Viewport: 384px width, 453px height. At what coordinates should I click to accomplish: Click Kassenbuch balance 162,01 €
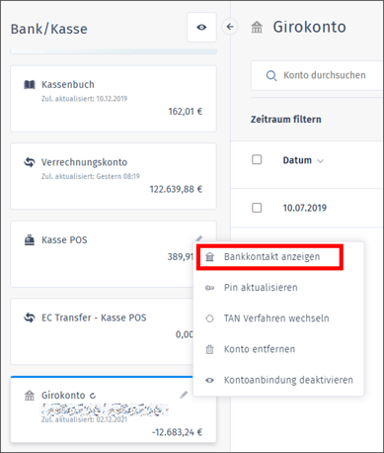tap(186, 112)
